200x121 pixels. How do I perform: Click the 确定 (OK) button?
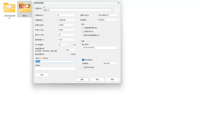(x=82, y=79)
